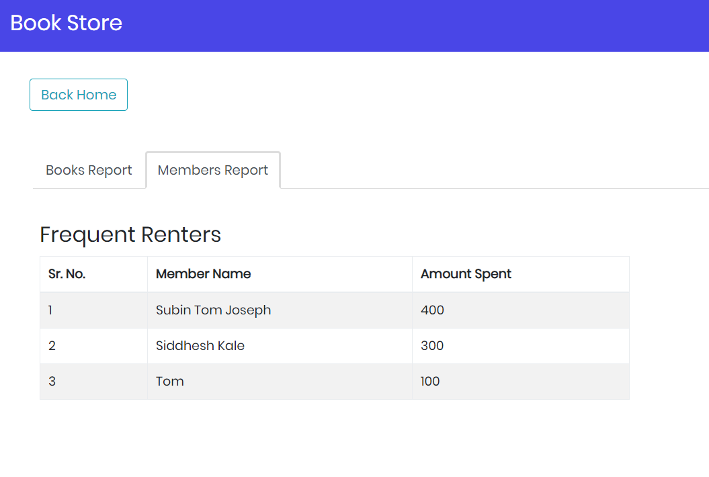Click the amount value 400

[x=432, y=310]
